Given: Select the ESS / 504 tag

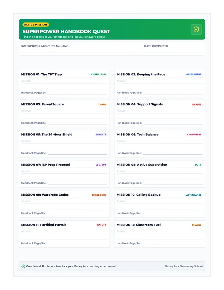Looking at the screenshot, I should coord(101,165).
